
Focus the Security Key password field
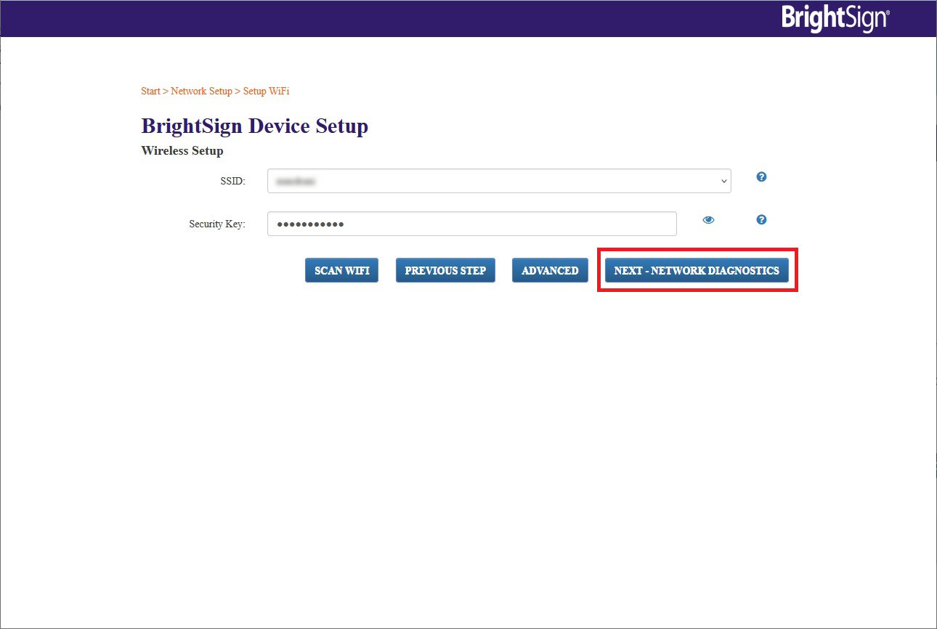472,224
